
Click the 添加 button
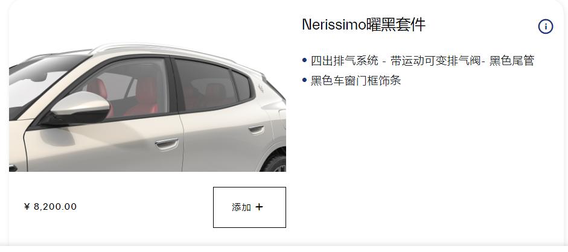click(x=249, y=207)
